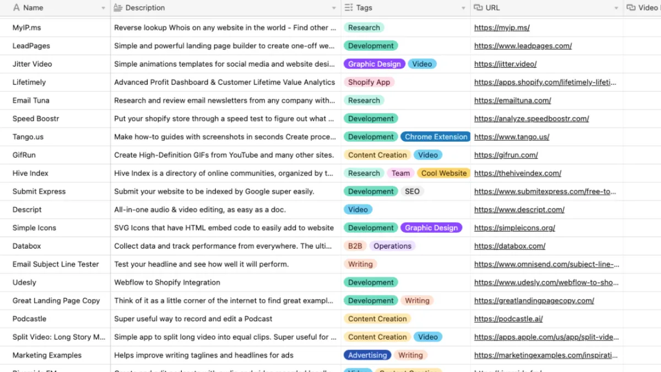661x372 pixels.
Task: Open the emailtuna.com link
Action: 512,100
